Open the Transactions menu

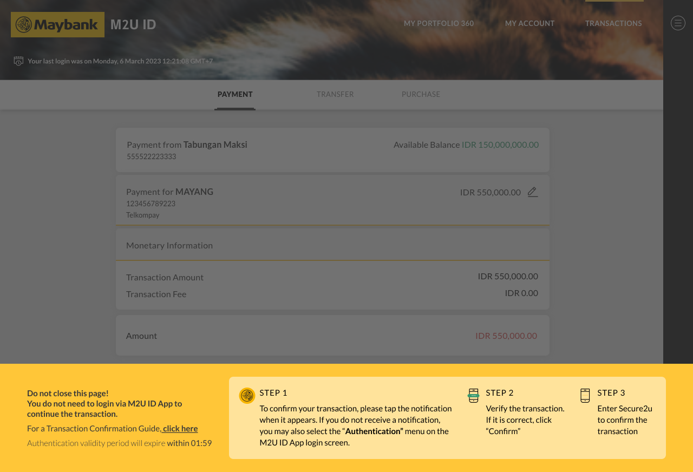pyautogui.click(x=613, y=23)
